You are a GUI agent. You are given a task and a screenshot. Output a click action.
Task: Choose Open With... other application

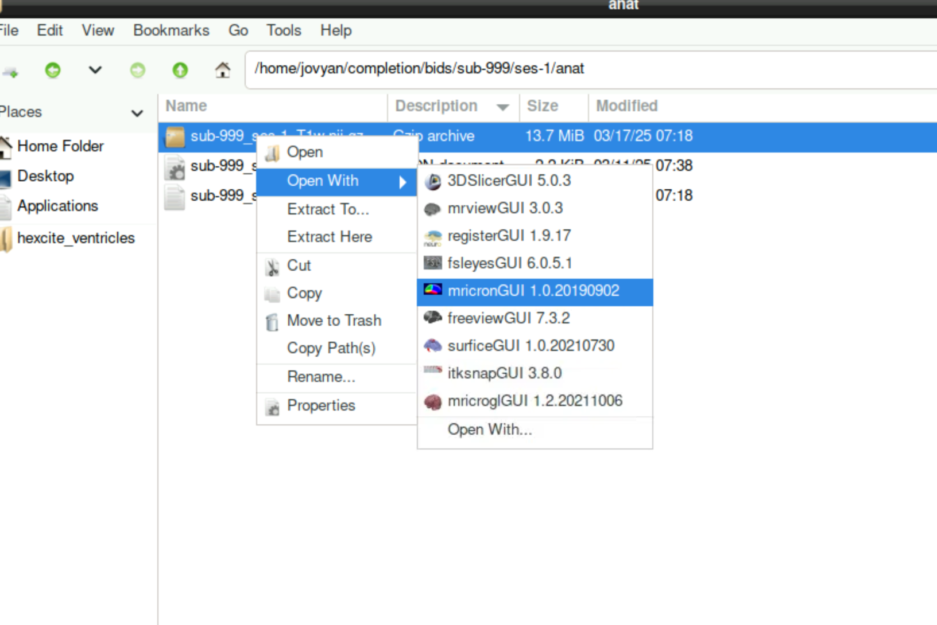(x=535, y=430)
